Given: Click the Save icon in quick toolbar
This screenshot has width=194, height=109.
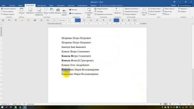Looking at the screenshot, I should [3, 20].
